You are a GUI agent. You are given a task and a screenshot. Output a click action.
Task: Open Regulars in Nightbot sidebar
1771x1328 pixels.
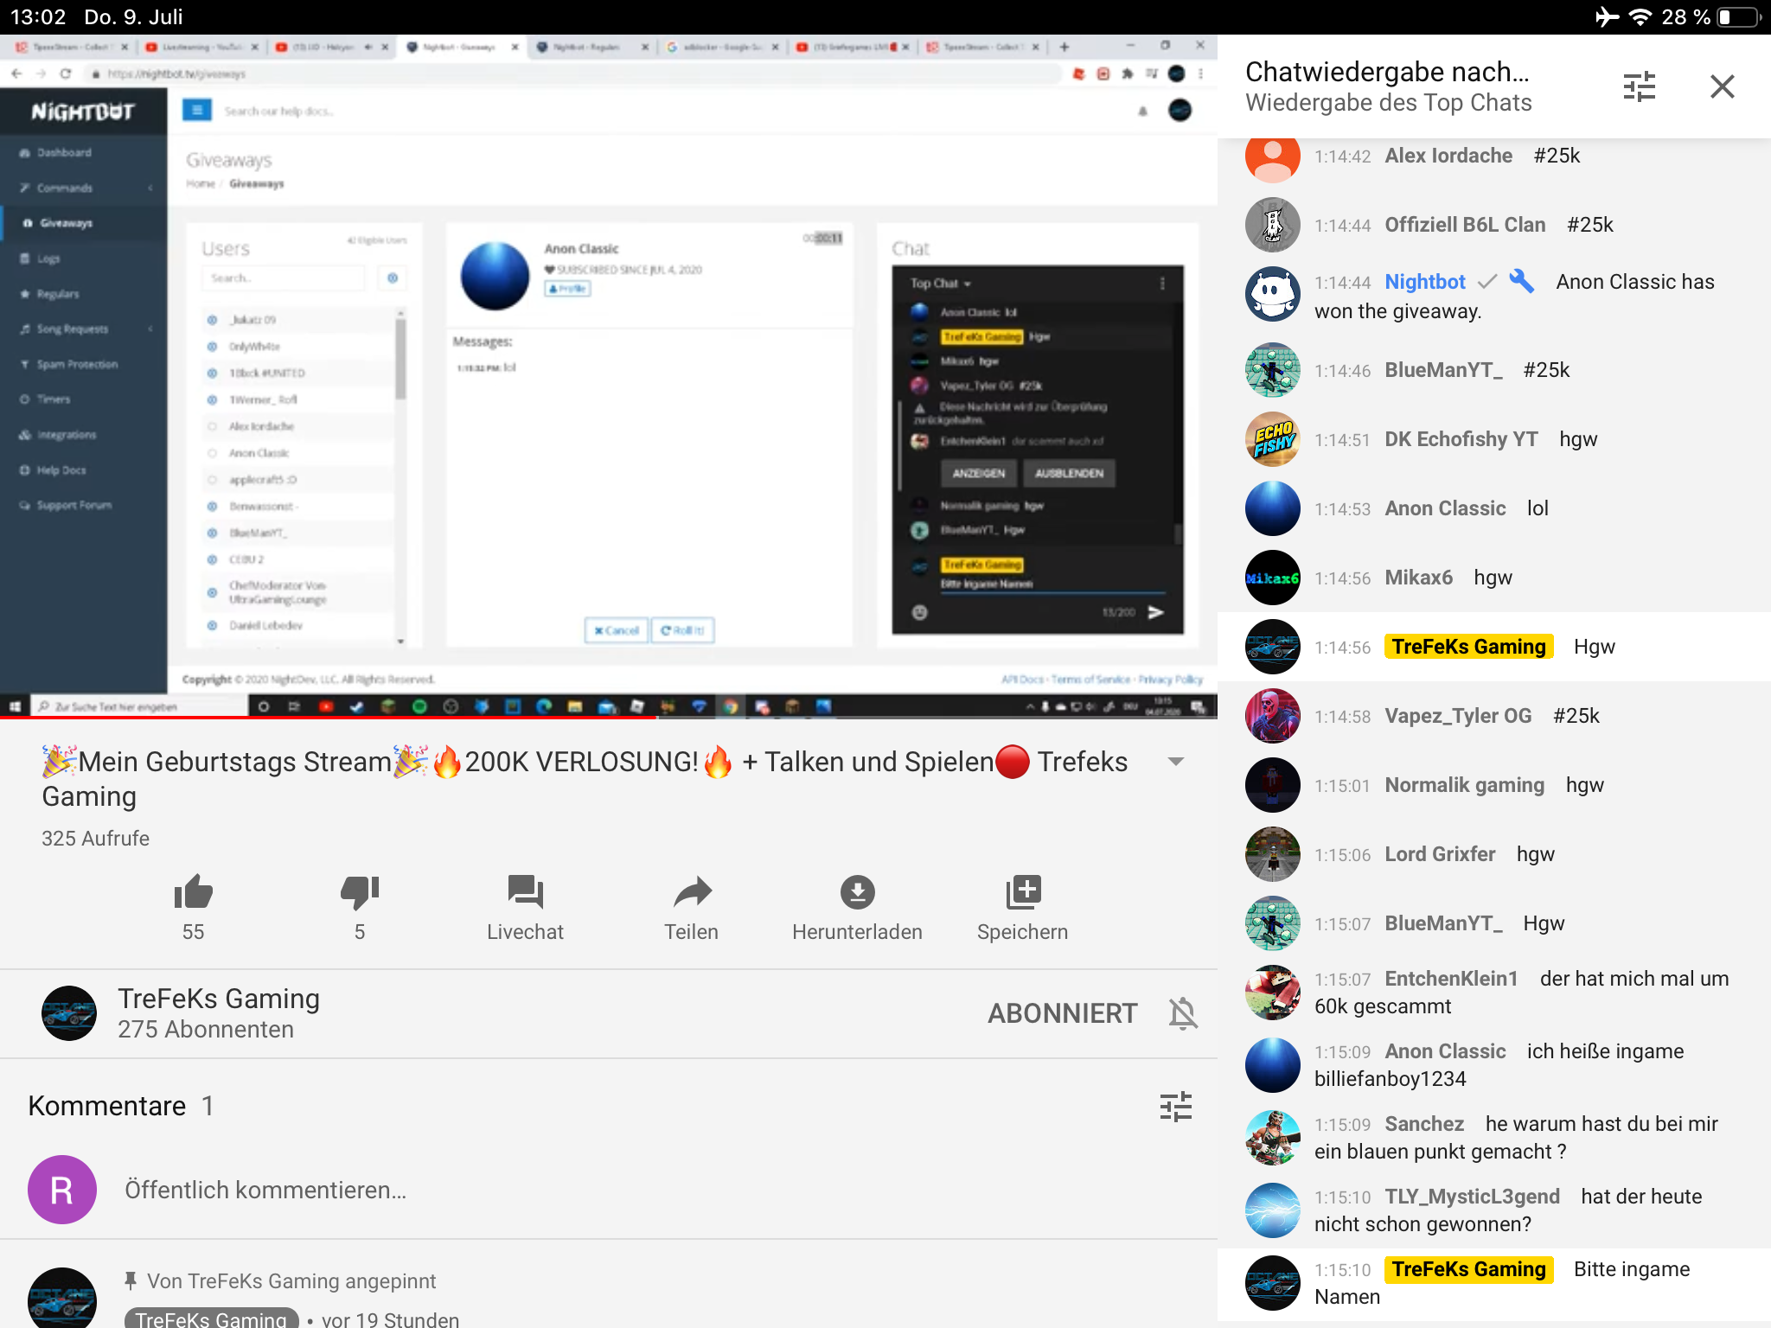[58, 294]
